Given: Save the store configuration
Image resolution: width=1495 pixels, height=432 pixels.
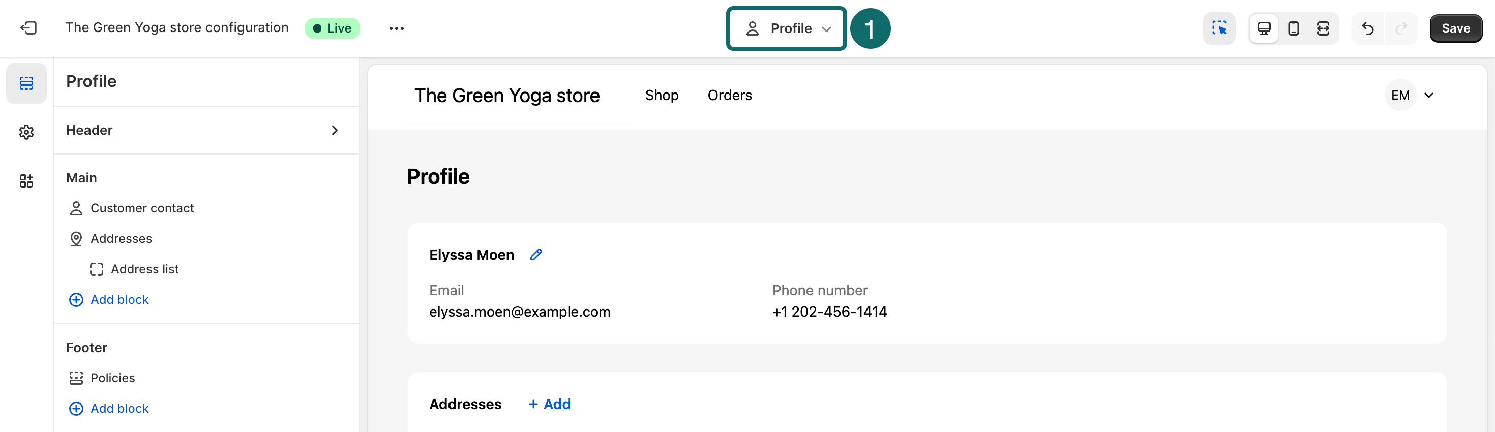Looking at the screenshot, I should [1456, 28].
